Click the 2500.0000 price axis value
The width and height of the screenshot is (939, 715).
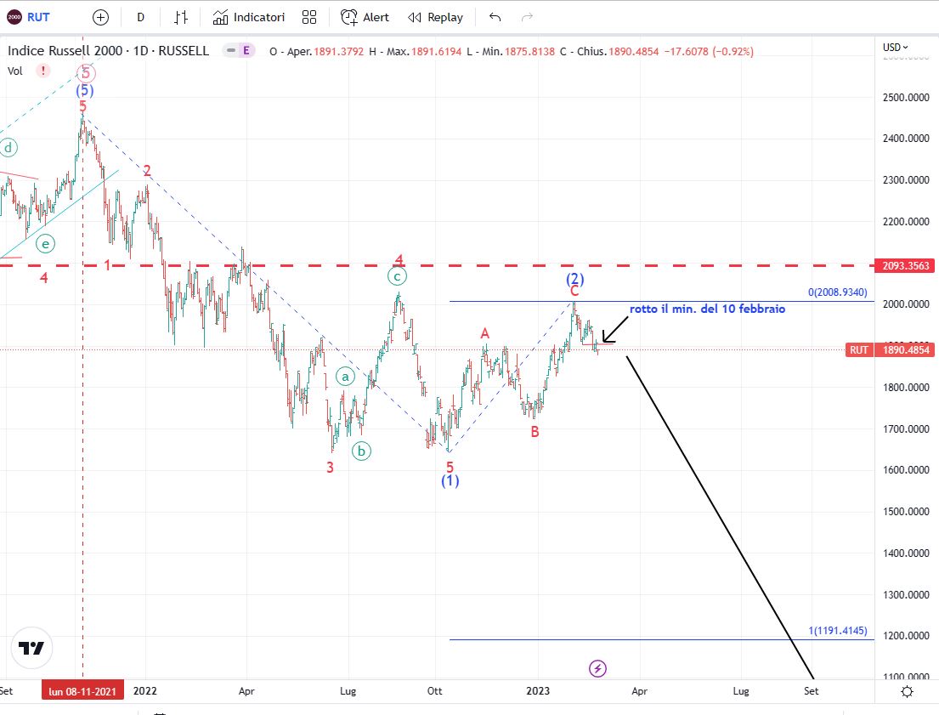point(906,97)
